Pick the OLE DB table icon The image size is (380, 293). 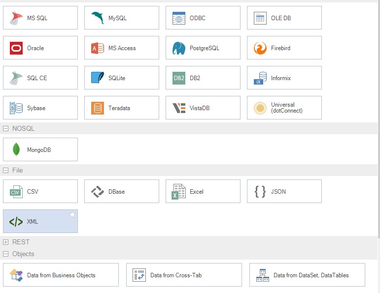[x=260, y=18]
